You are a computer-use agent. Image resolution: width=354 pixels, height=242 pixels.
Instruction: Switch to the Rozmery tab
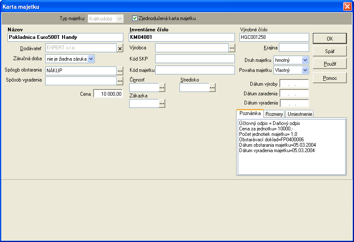(274, 114)
